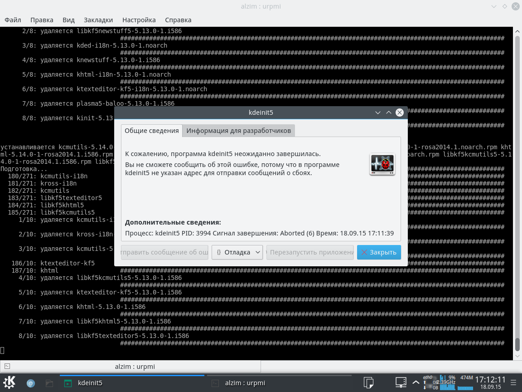Open the device notifier tray icon
Screen dimensions: 522x392
(x=401, y=382)
